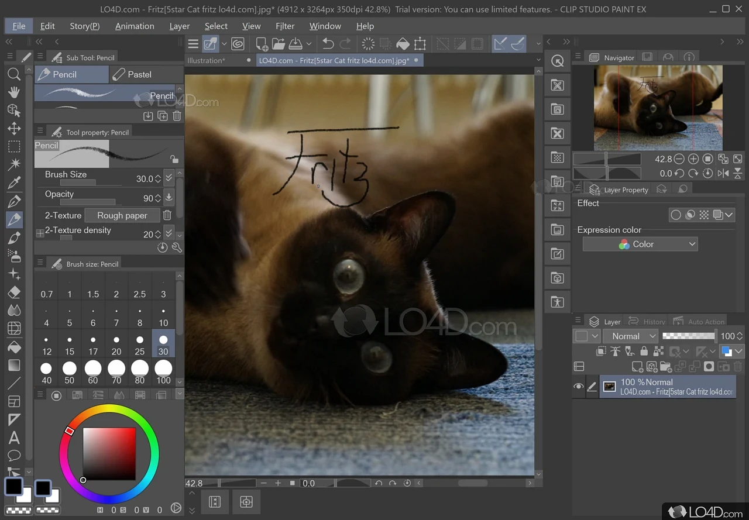749x520 pixels.
Task: Select the Zoom magnifier tool
Action: (x=14, y=74)
